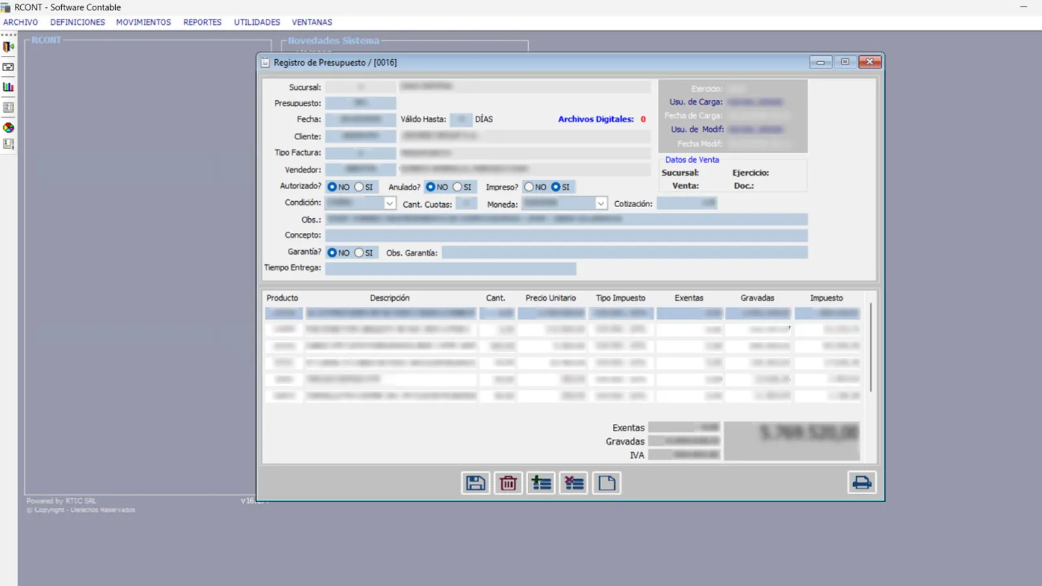The width and height of the screenshot is (1042, 586).
Task: Click the Descripción column header
Action: 389,298
